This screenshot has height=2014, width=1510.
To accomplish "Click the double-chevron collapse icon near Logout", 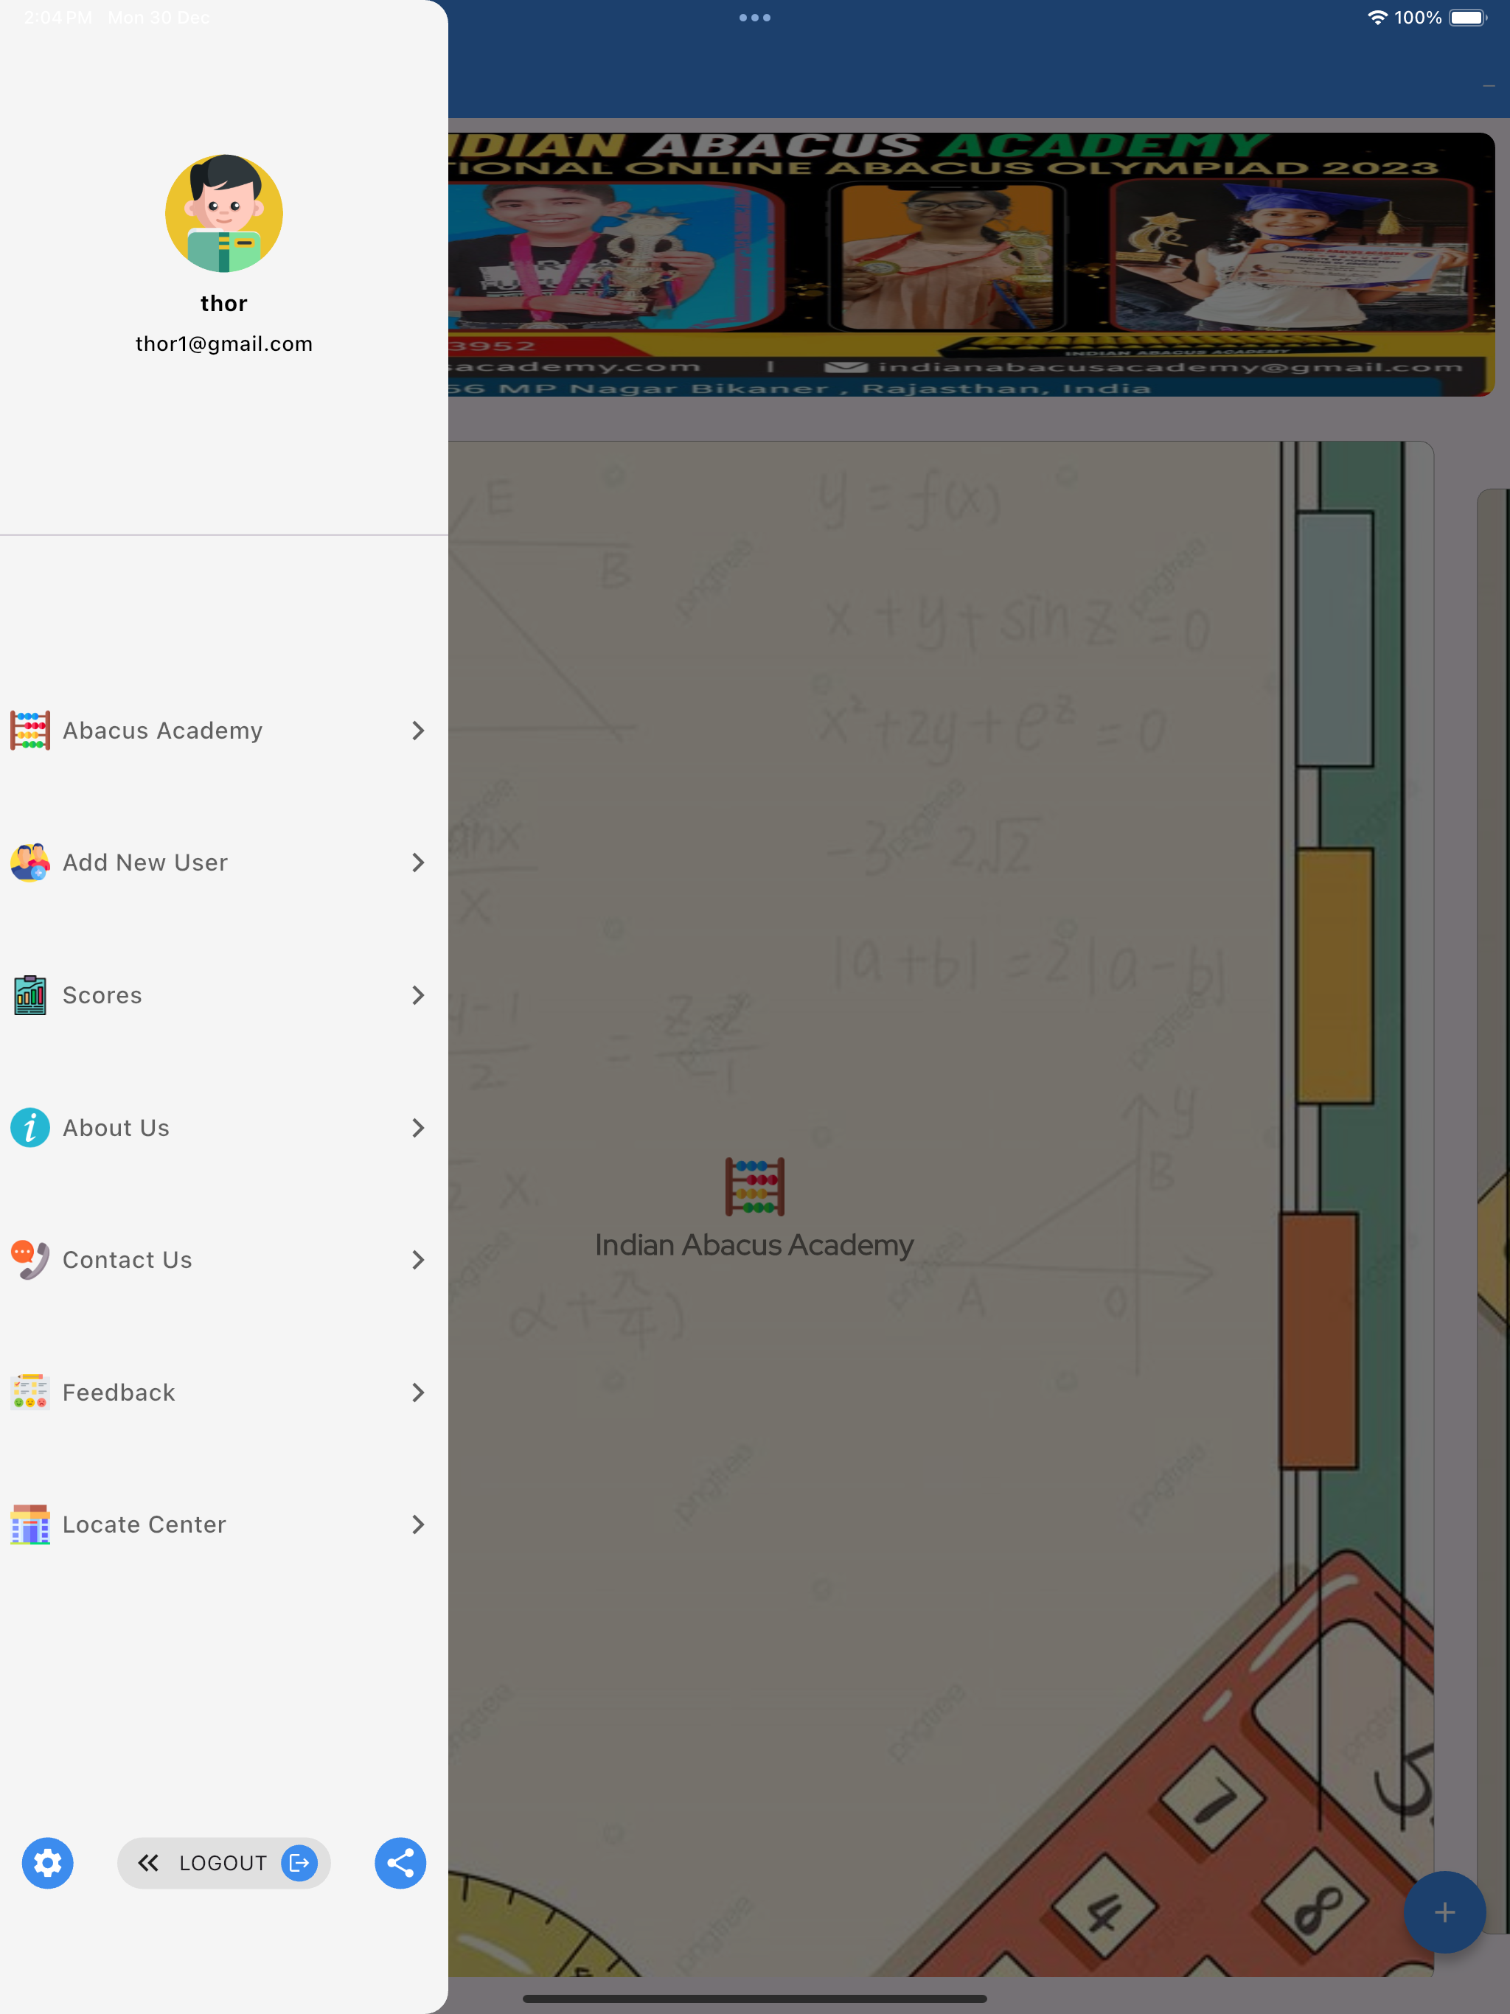I will tap(148, 1863).
